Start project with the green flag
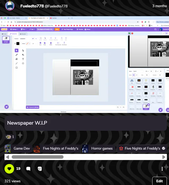The width and height of the screenshot is (169, 185). coord(129,33)
